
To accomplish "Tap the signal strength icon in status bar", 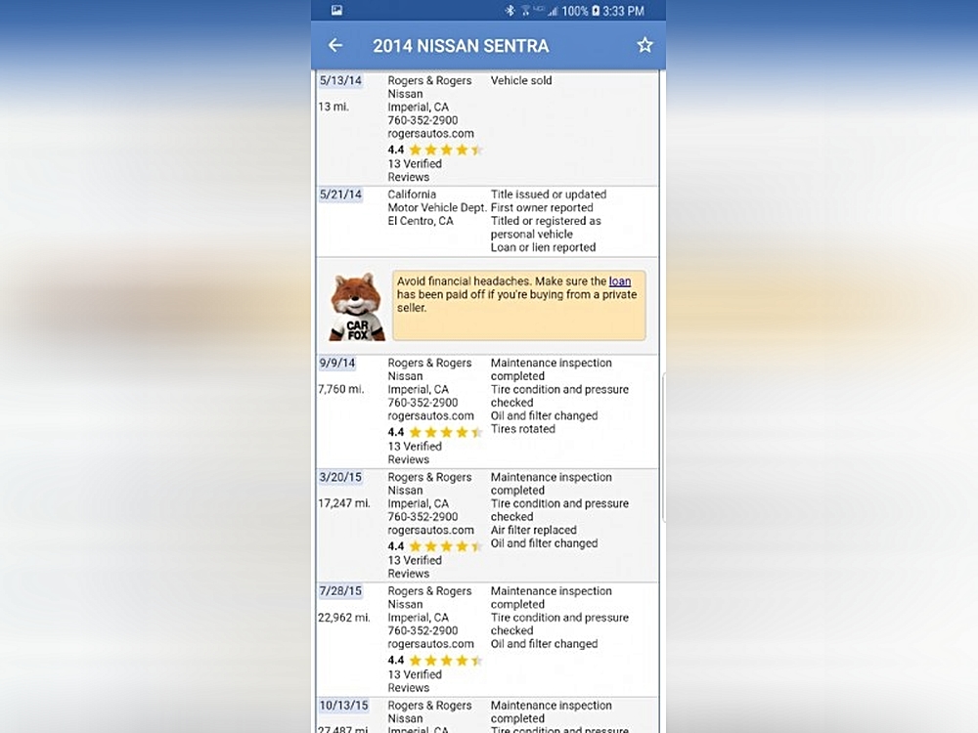I will click(553, 11).
